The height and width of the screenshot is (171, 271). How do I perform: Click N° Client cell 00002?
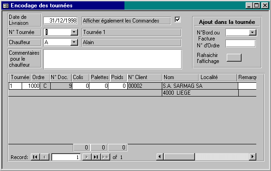click(x=145, y=86)
